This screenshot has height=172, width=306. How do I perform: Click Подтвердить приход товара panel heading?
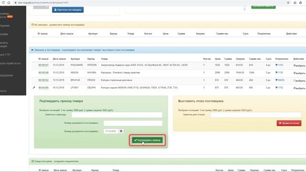click(x=61, y=101)
